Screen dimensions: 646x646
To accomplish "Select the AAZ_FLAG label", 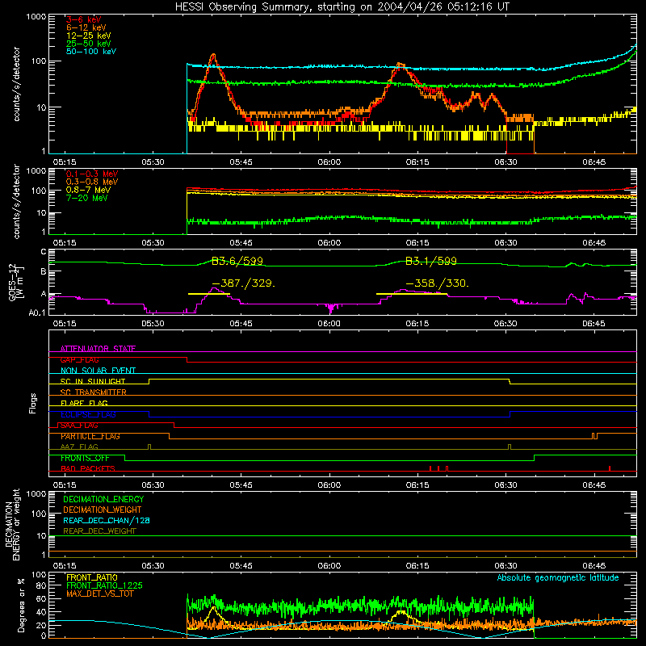I will click(x=79, y=447).
